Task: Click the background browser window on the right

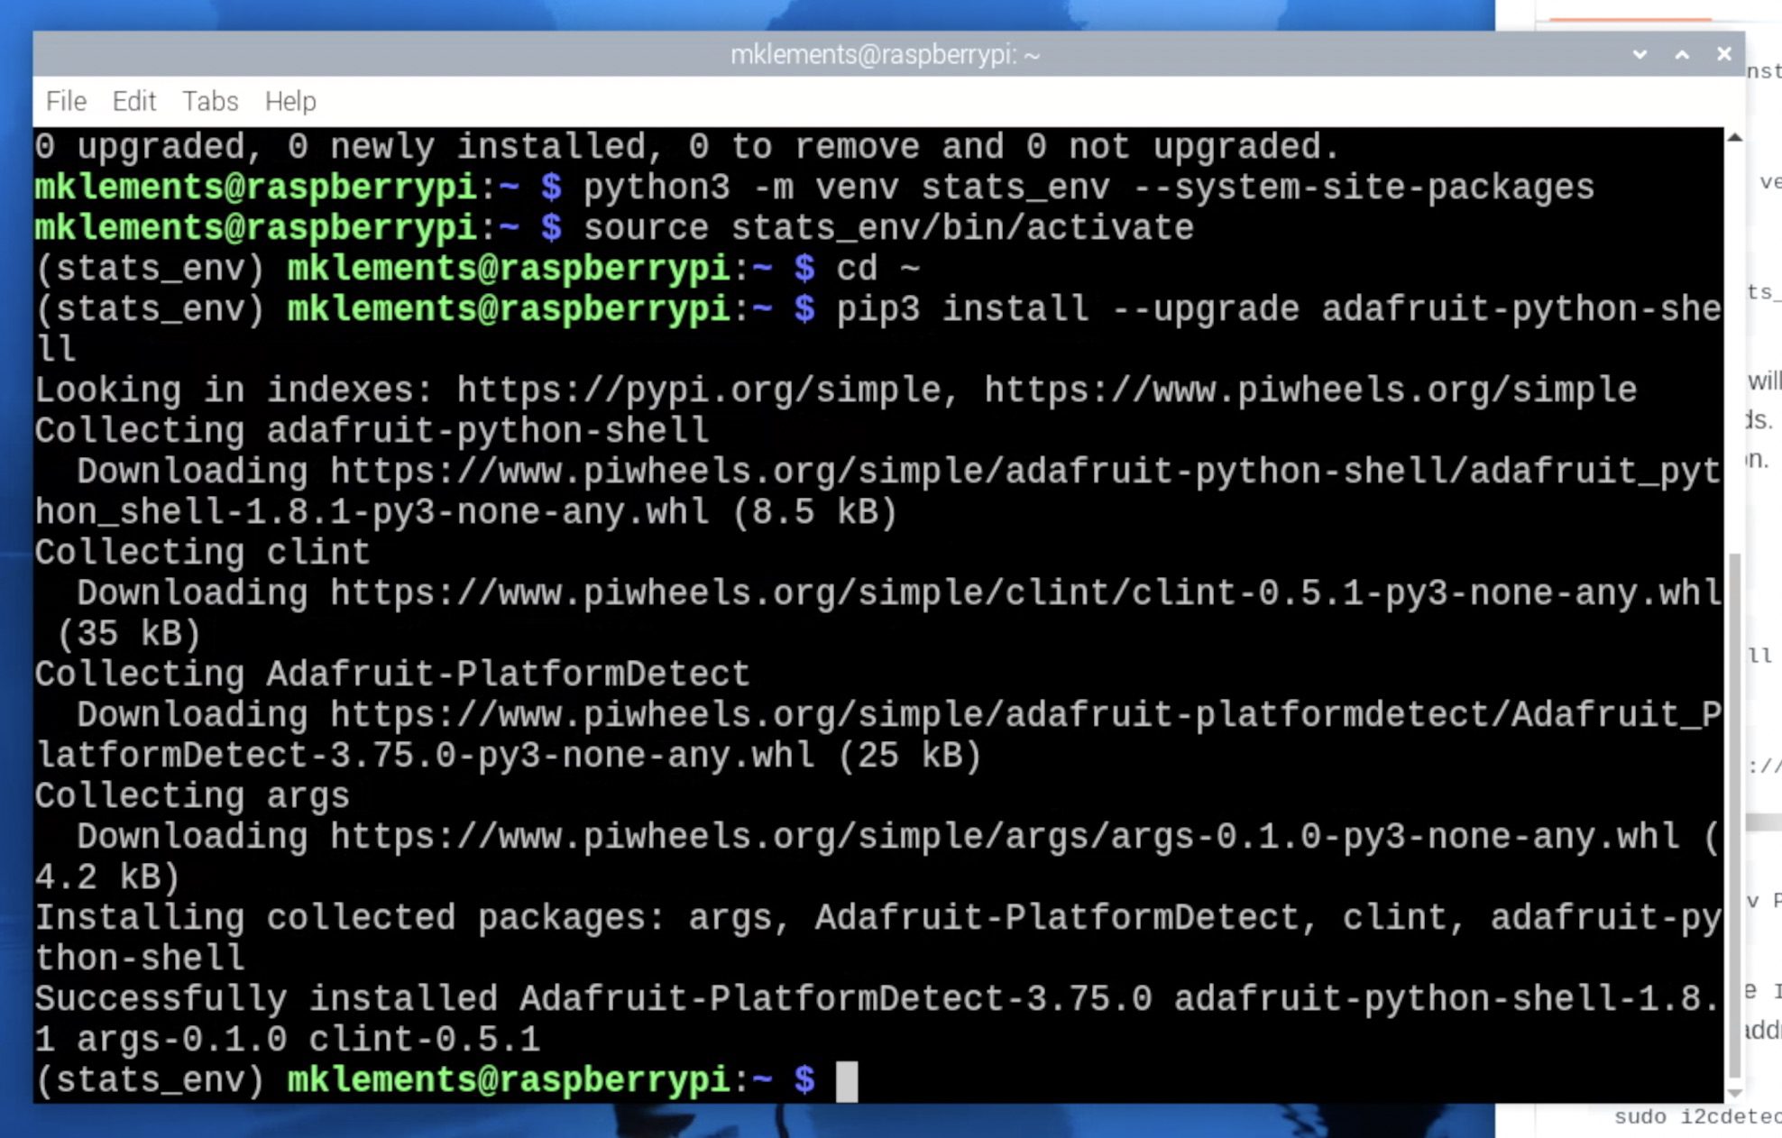Action: point(1763,541)
